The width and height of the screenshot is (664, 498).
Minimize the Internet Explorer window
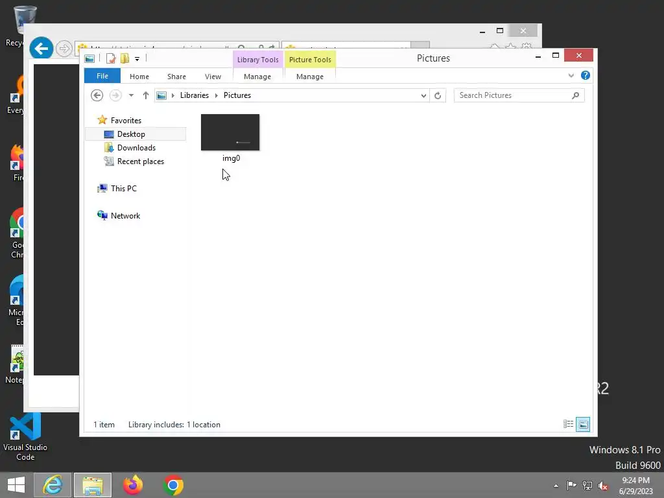tap(482, 31)
